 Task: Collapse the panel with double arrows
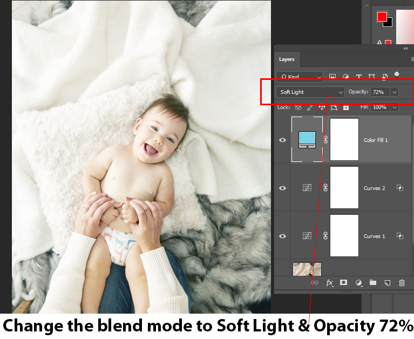point(406,49)
